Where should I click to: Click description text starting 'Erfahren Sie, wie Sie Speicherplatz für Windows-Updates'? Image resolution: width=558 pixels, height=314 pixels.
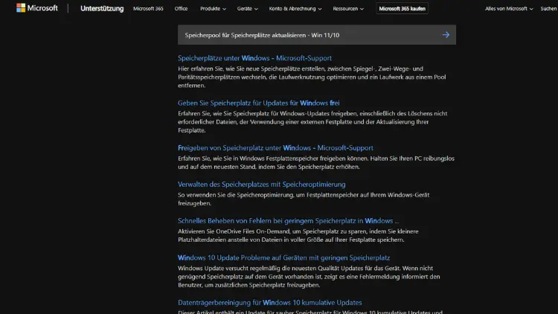pos(312,122)
